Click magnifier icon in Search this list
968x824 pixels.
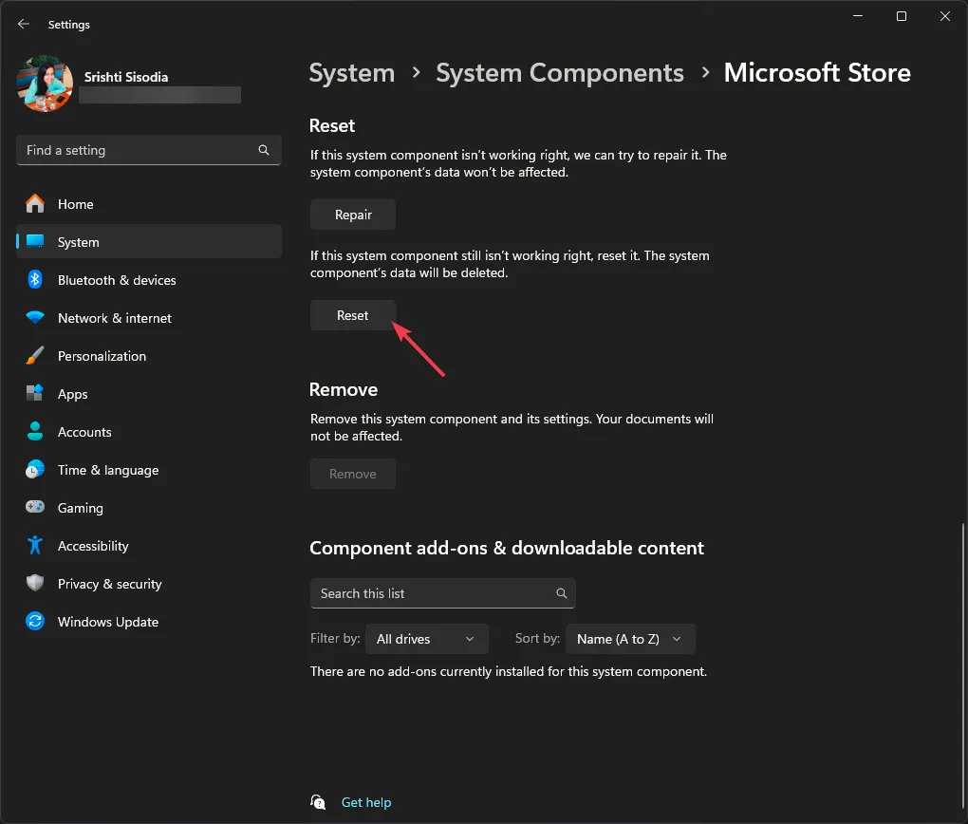(x=561, y=593)
